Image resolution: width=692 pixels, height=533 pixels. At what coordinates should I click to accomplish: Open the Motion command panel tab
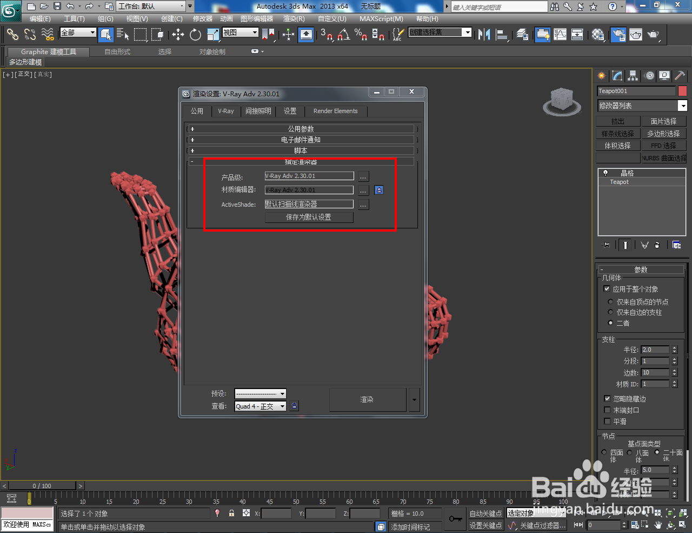(x=649, y=76)
